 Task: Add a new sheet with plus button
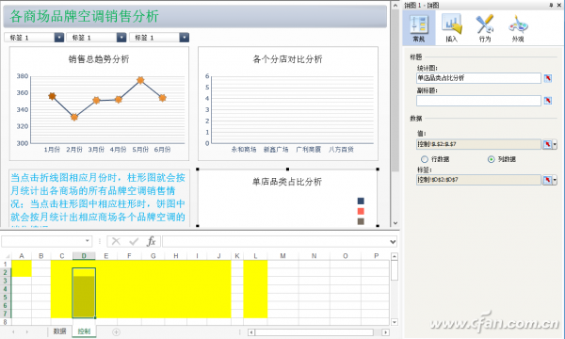pos(116,332)
